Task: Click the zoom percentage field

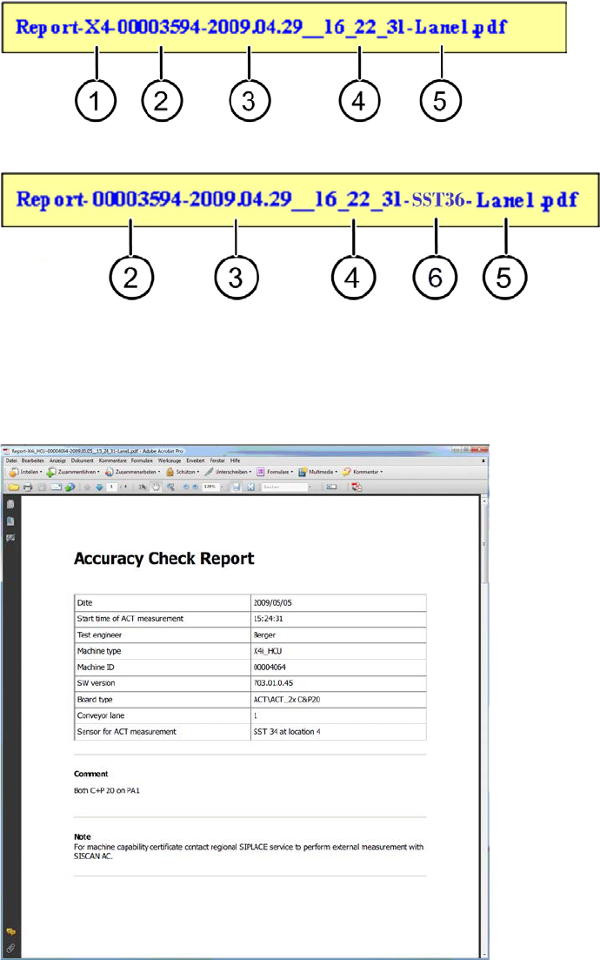Action: [210, 487]
